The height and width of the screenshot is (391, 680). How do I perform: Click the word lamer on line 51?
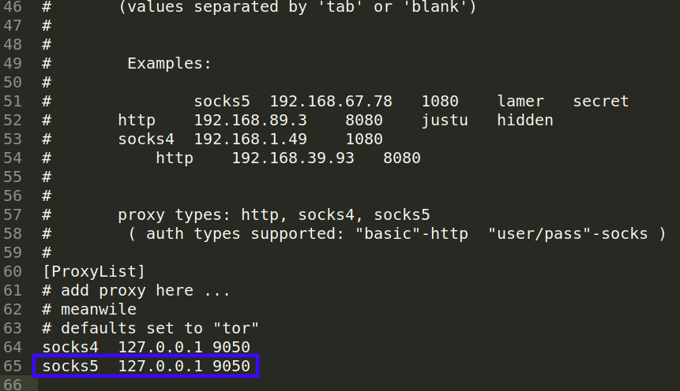pyautogui.click(x=520, y=102)
